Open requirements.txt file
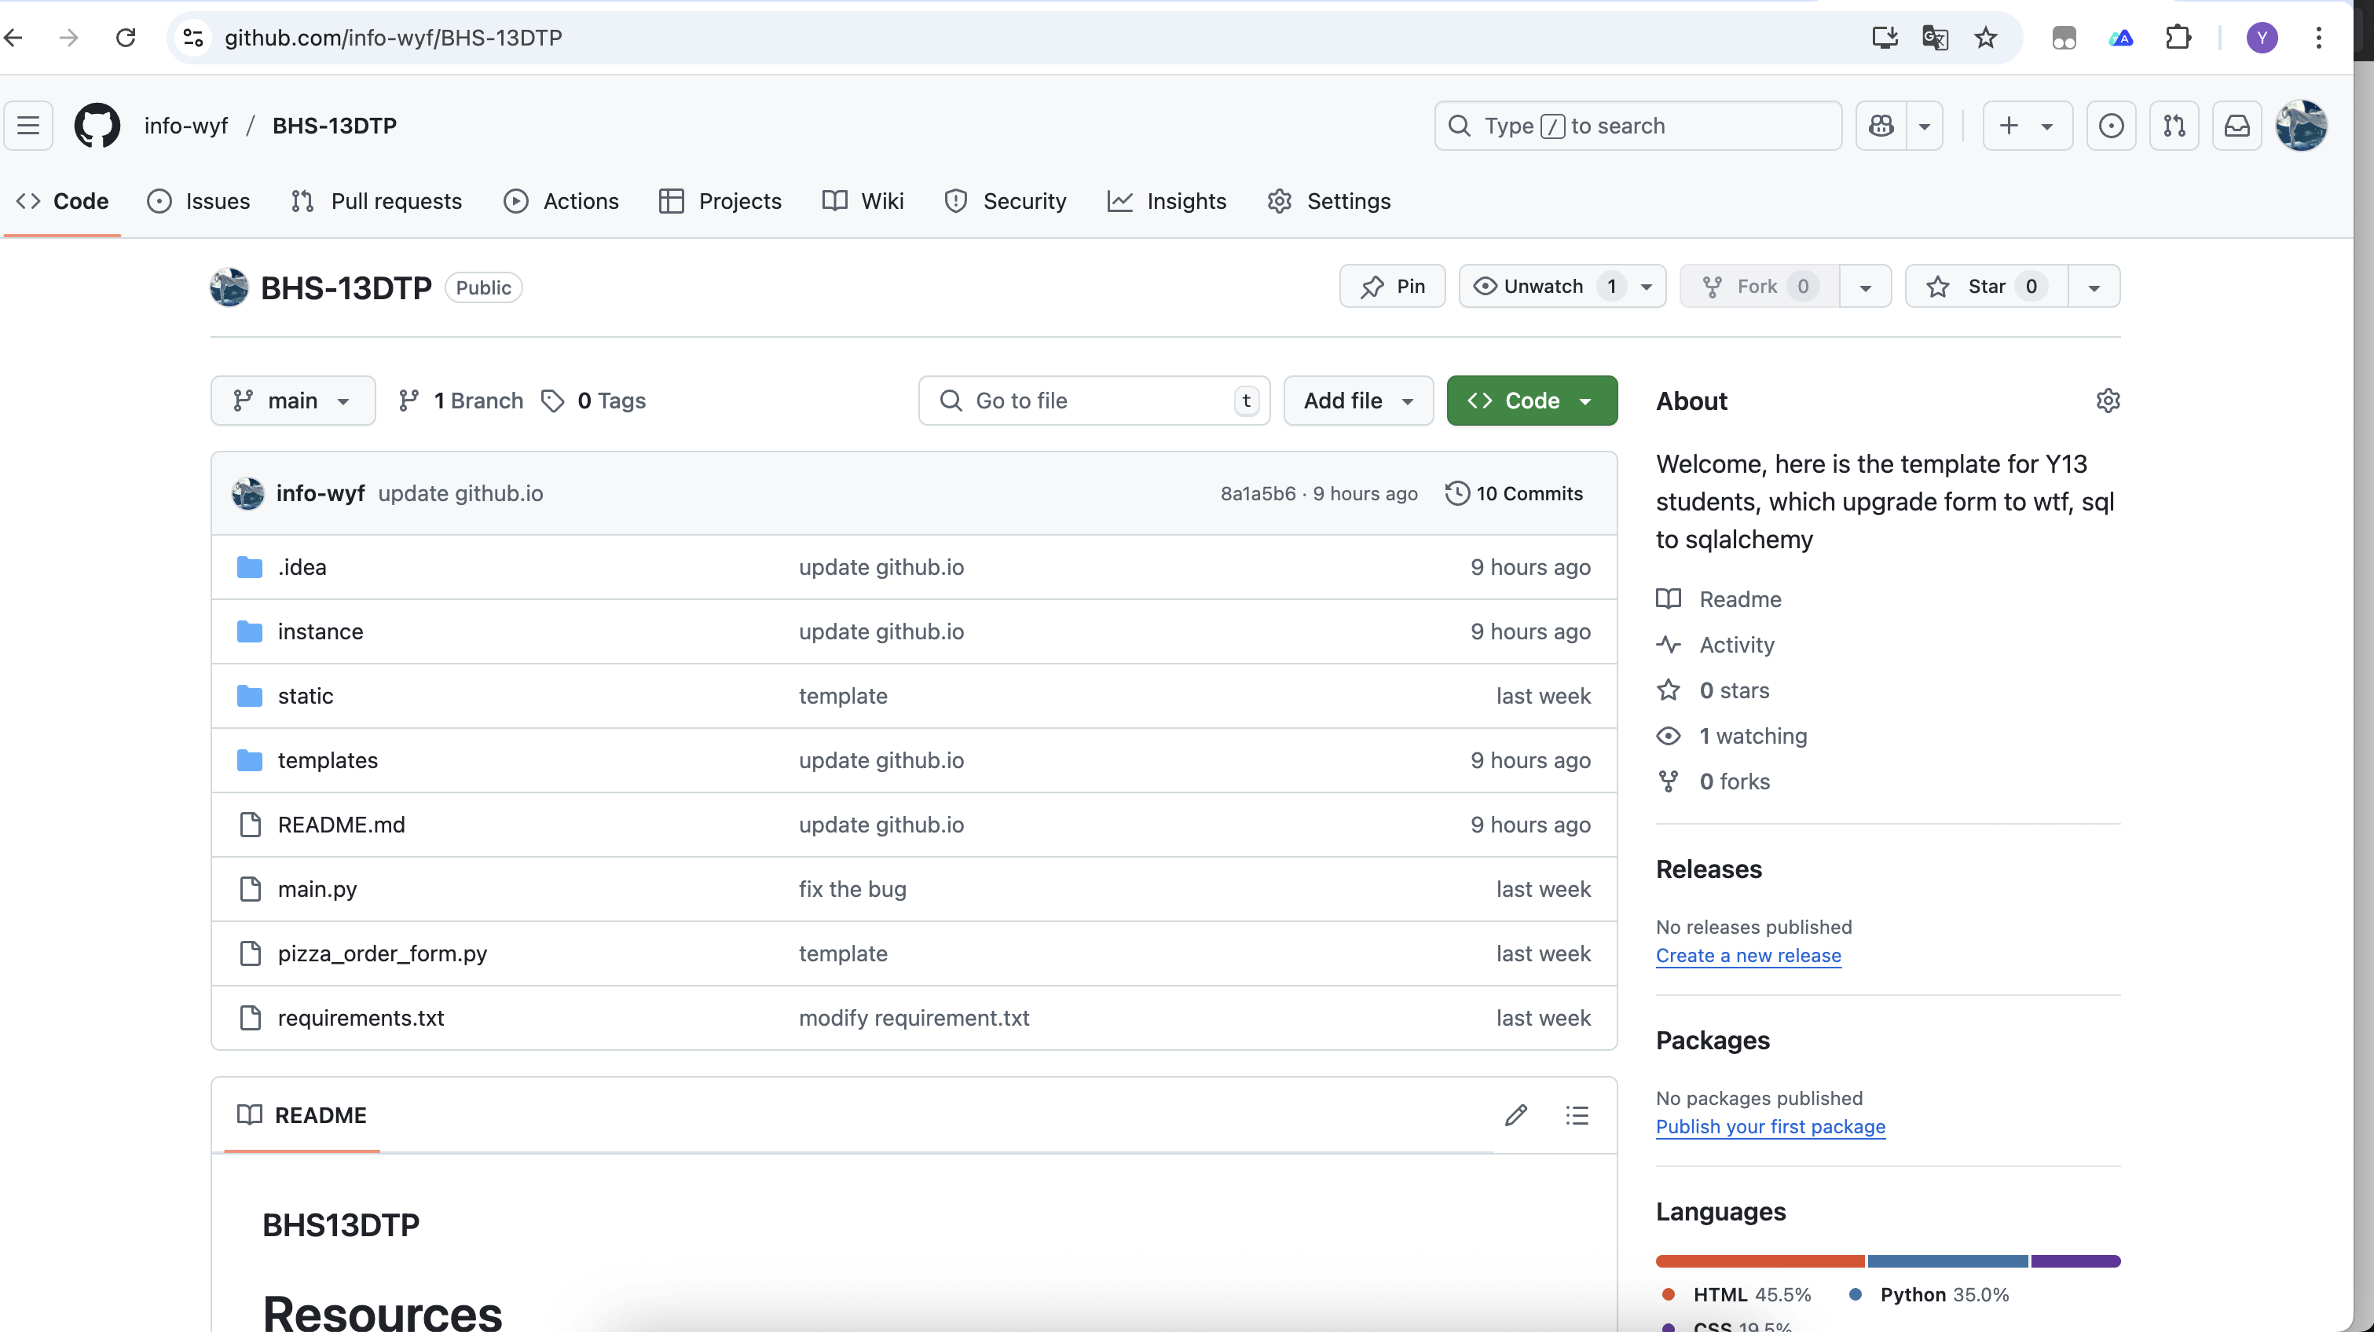The width and height of the screenshot is (2374, 1332). 361,1018
